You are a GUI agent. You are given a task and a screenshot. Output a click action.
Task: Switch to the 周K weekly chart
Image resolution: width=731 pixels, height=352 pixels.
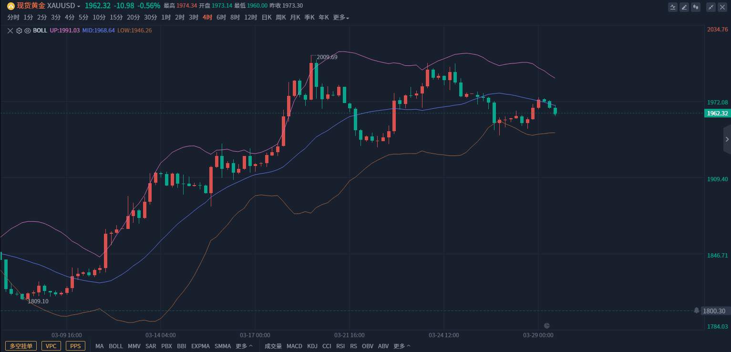[x=281, y=18]
